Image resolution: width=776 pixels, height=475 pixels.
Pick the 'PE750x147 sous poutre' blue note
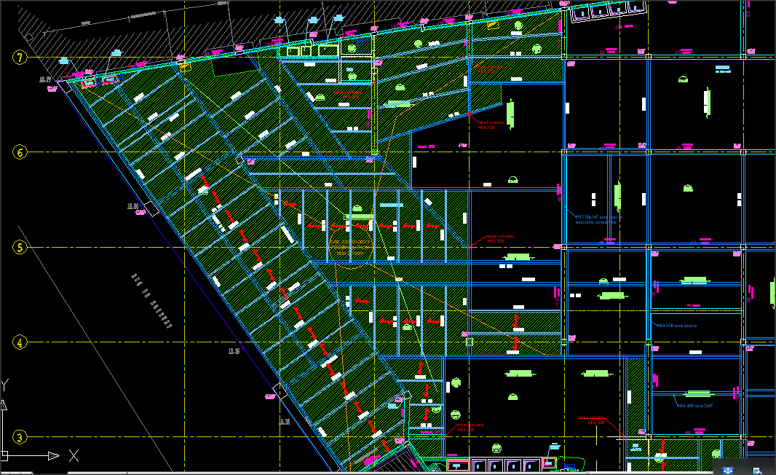click(599, 219)
